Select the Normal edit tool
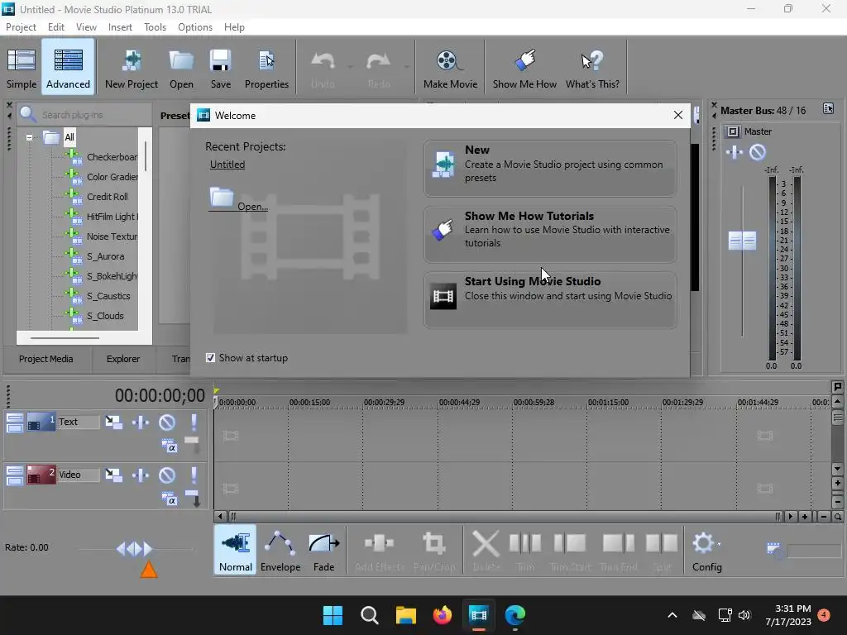Screen dimensions: 847x635 tap(236, 551)
